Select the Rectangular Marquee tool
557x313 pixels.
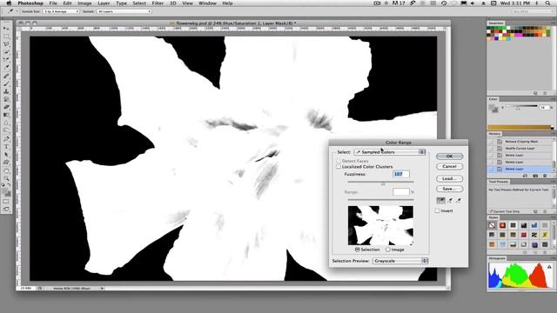click(6, 37)
